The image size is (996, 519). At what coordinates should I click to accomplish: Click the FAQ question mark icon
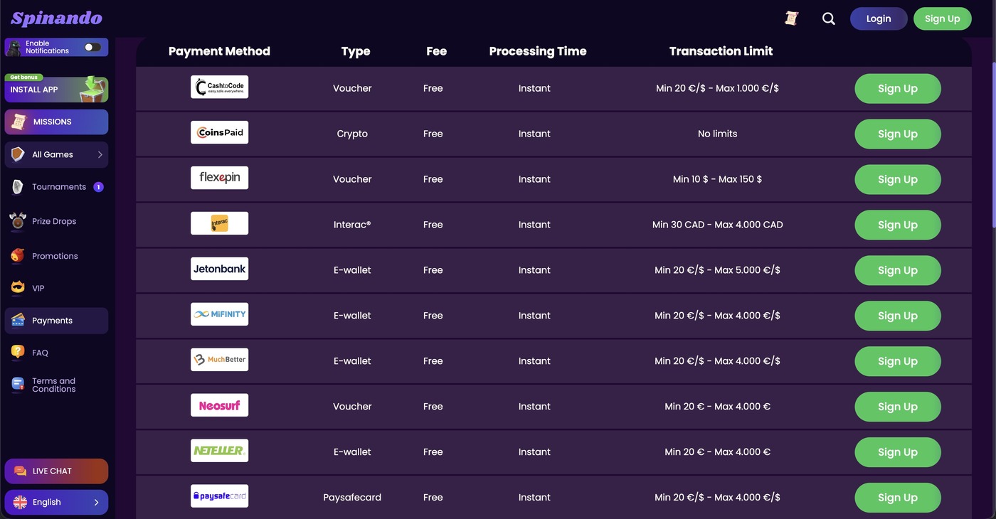tap(18, 353)
